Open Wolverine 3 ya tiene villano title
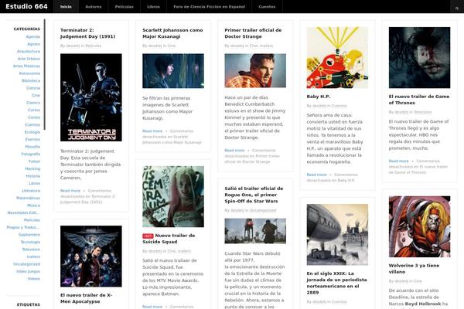Screen dimensions: 464x309 pyautogui.click(x=414, y=269)
